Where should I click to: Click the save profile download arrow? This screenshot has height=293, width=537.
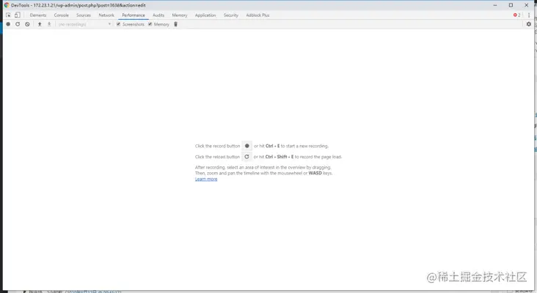[x=49, y=24]
